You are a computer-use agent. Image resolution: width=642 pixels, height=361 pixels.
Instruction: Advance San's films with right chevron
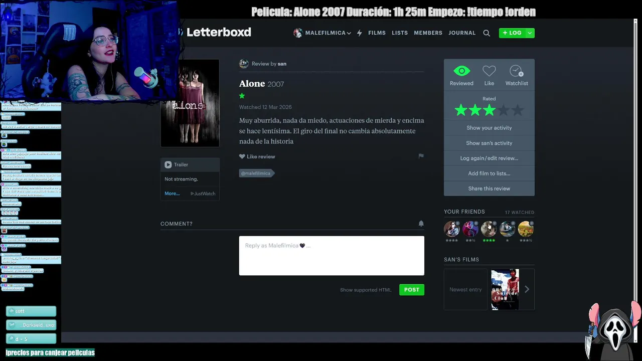coord(527,289)
